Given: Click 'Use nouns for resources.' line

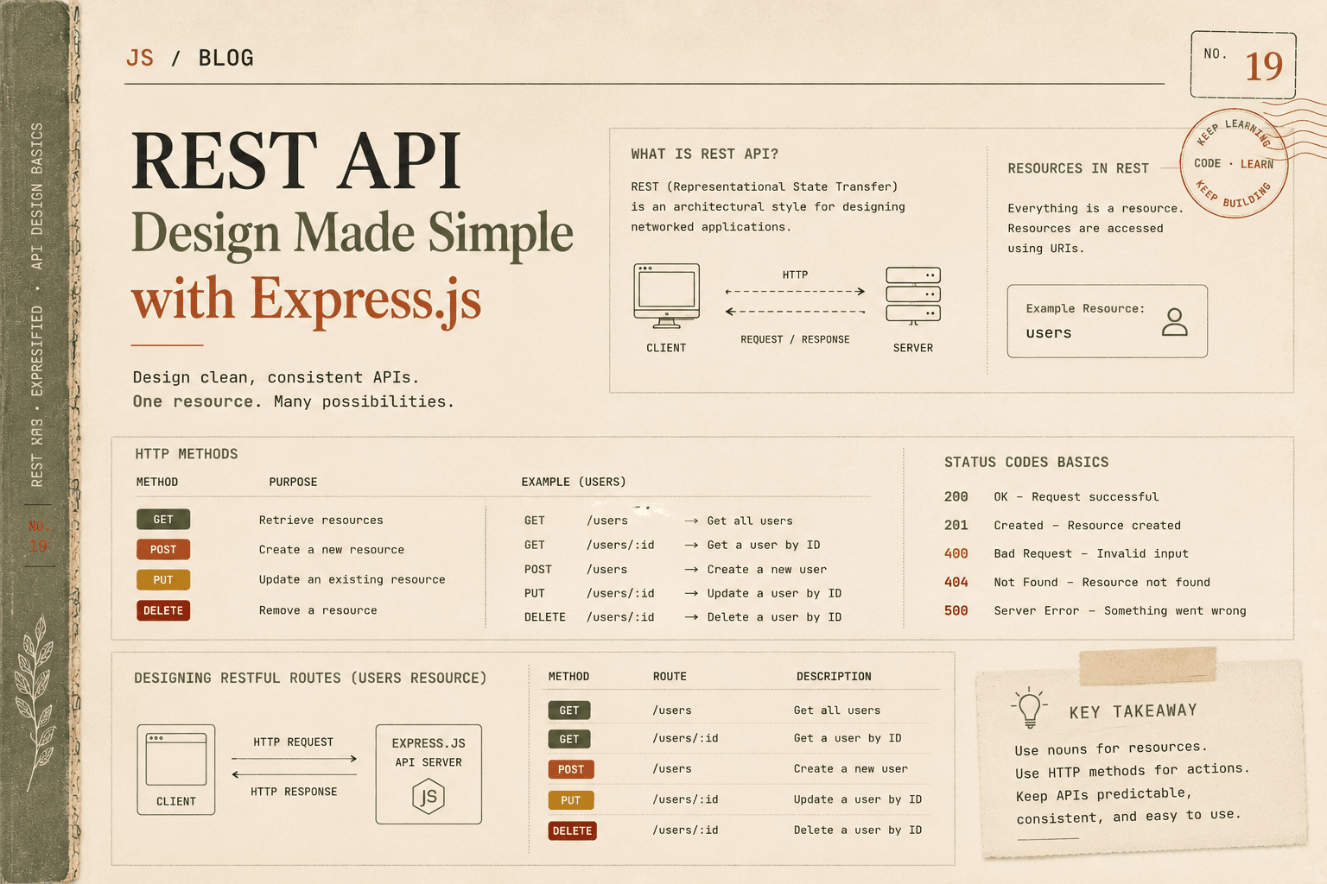Looking at the screenshot, I should 1111,748.
